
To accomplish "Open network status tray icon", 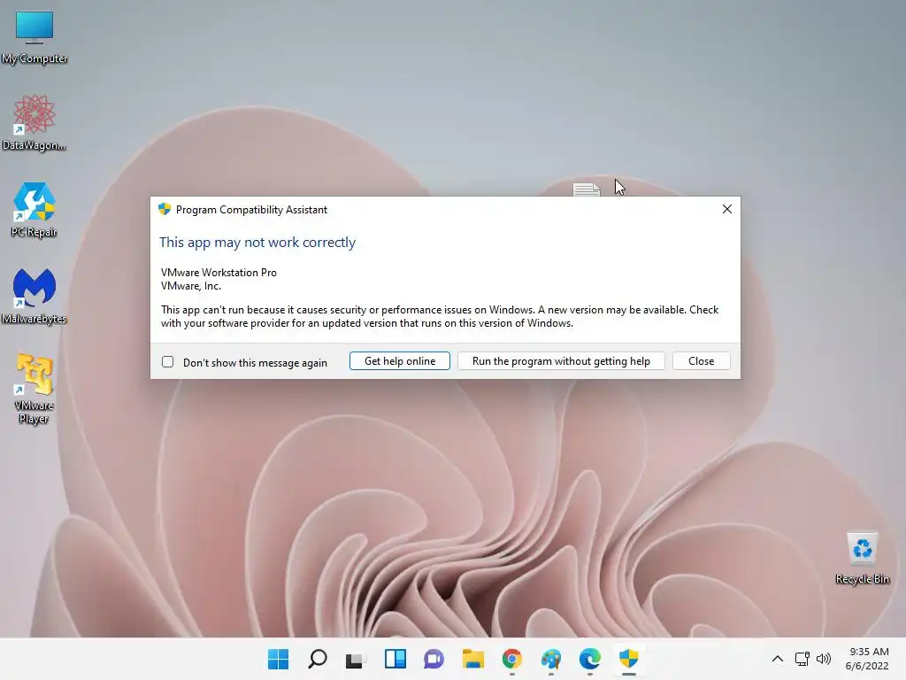I will (802, 659).
